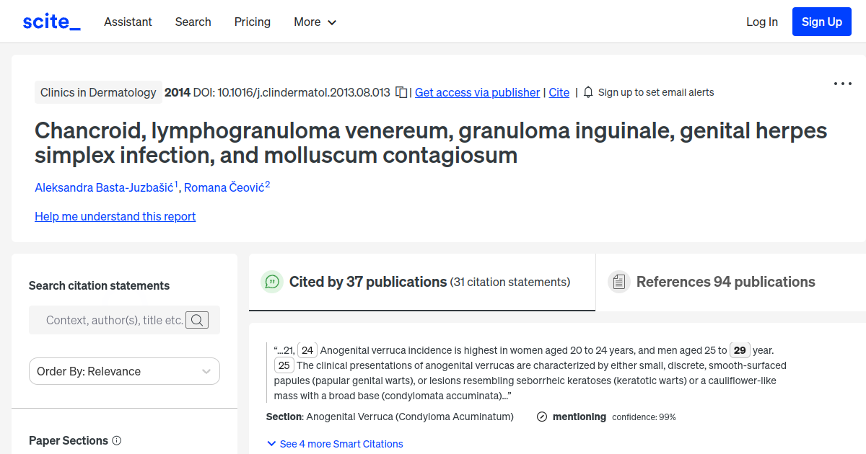The image size is (866, 454).
Task: Open the Order By Relevance dropdown
Action: (x=124, y=370)
